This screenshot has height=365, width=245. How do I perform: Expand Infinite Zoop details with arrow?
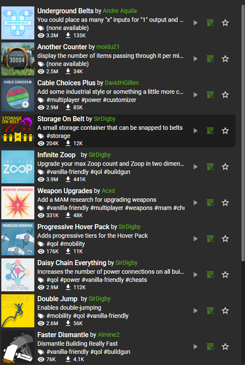(196, 167)
